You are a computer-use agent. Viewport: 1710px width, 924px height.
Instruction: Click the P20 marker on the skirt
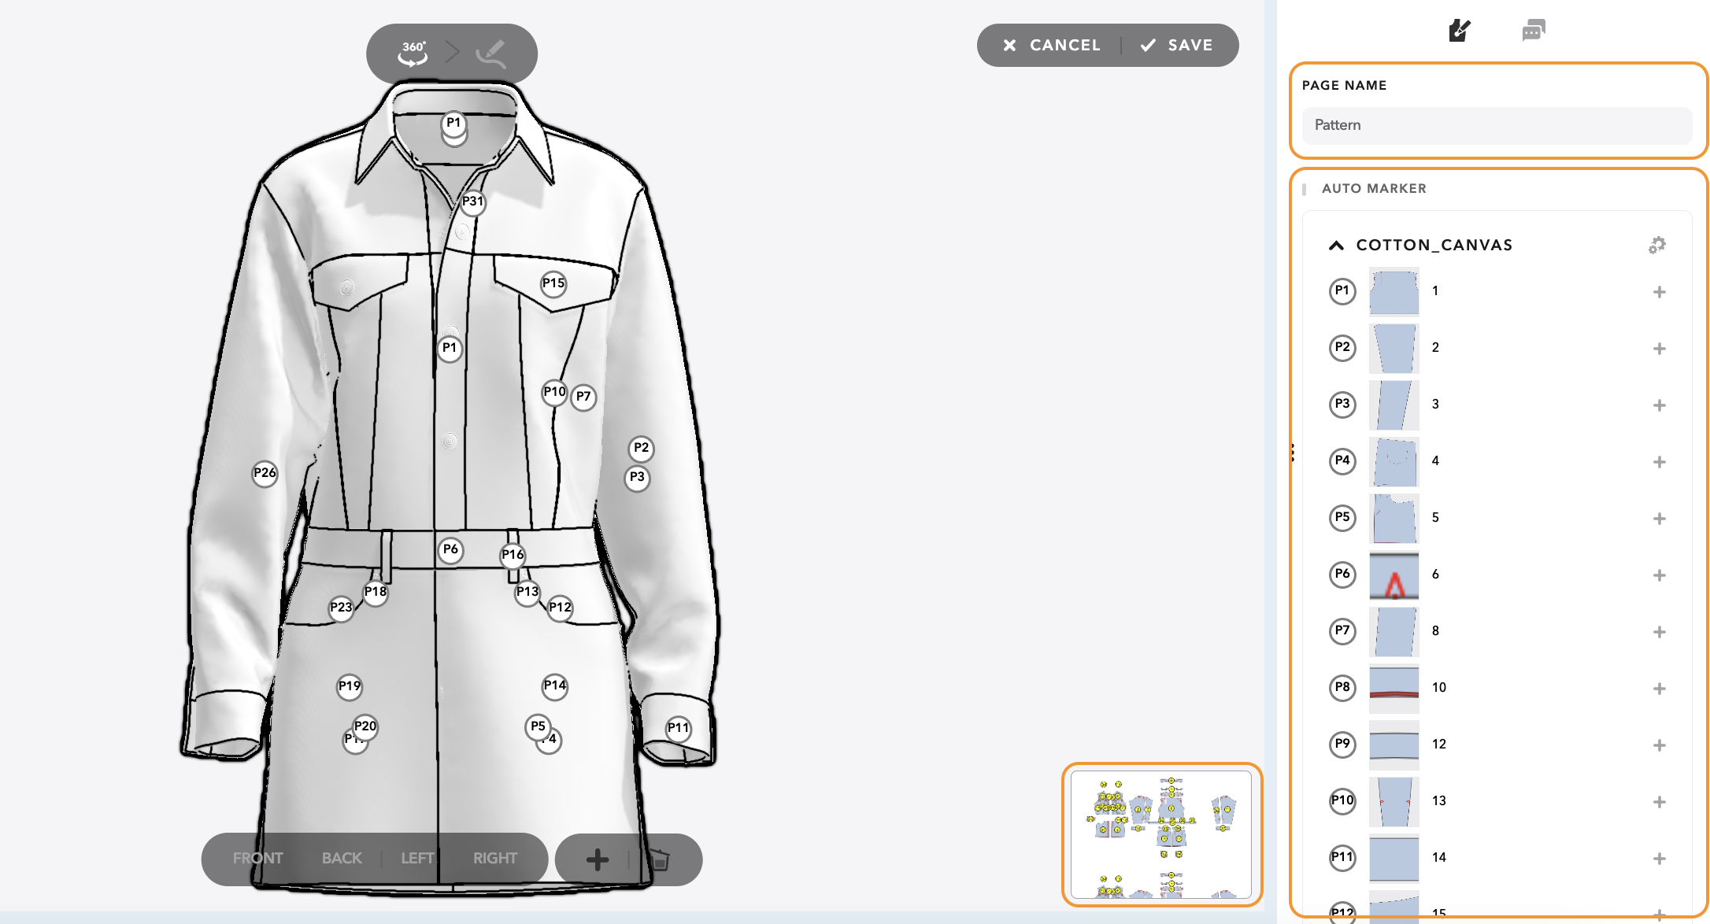tap(365, 727)
